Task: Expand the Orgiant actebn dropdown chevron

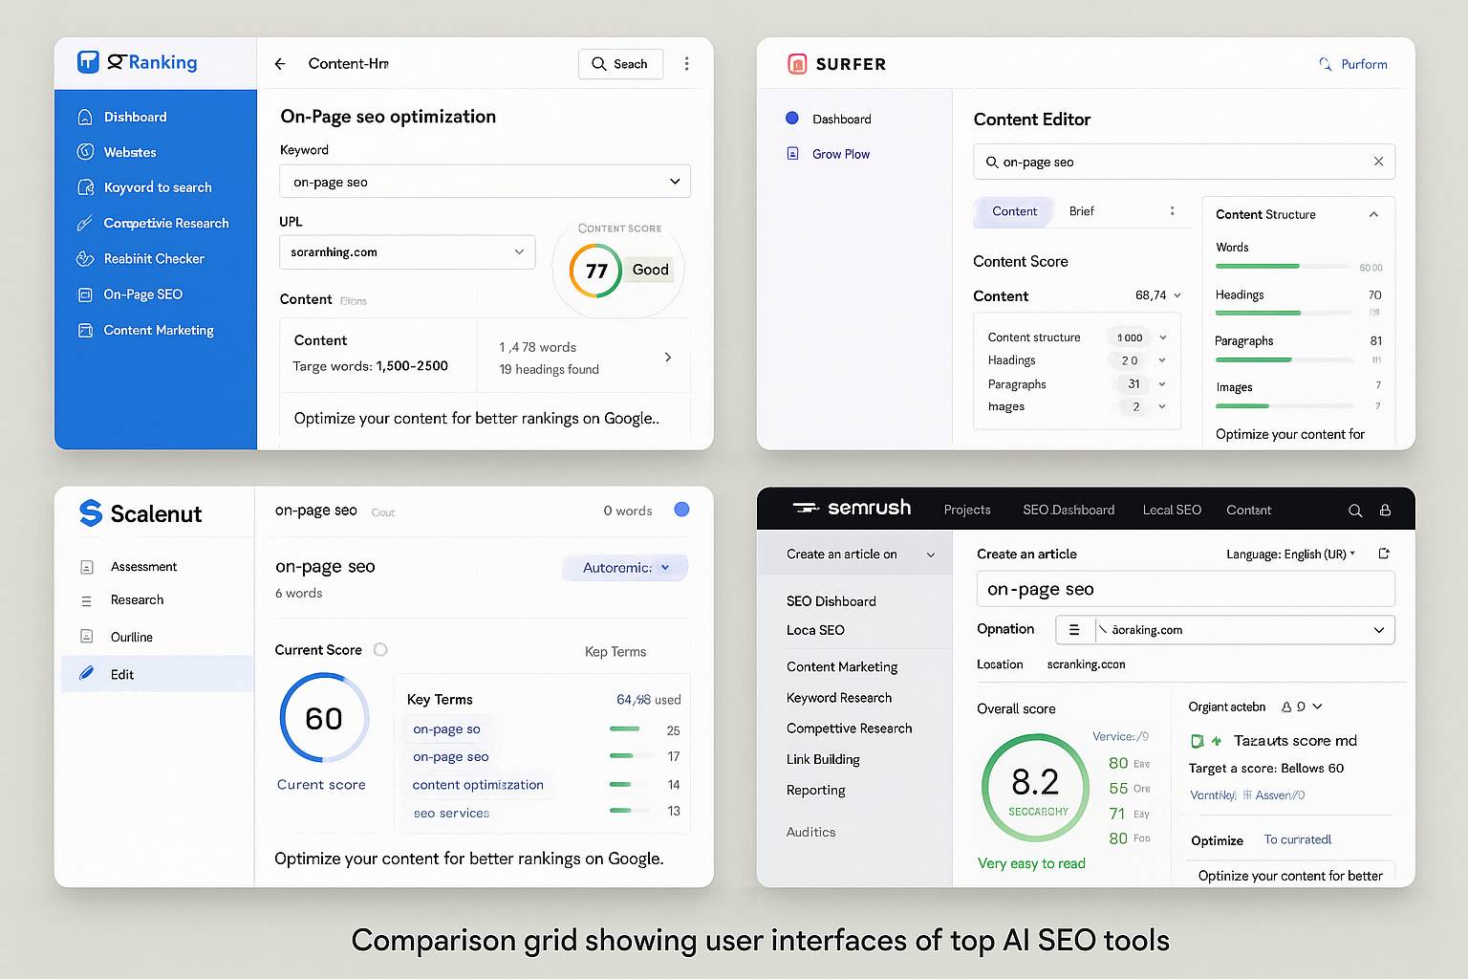Action: point(1317,707)
